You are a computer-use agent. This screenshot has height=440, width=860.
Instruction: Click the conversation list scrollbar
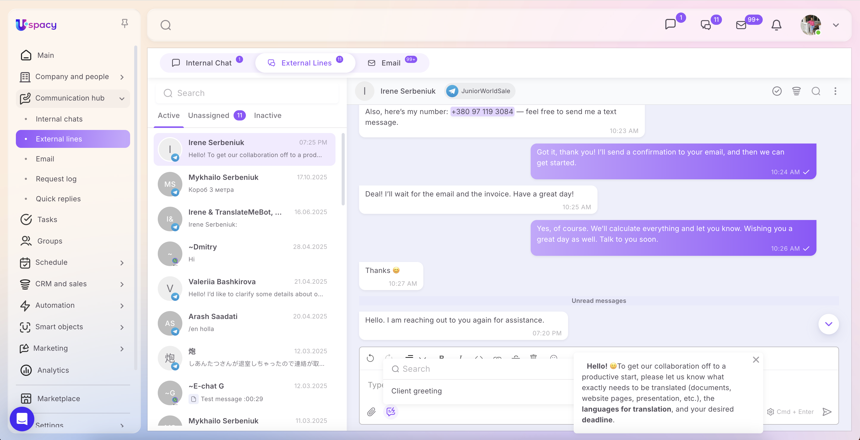click(x=343, y=169)
